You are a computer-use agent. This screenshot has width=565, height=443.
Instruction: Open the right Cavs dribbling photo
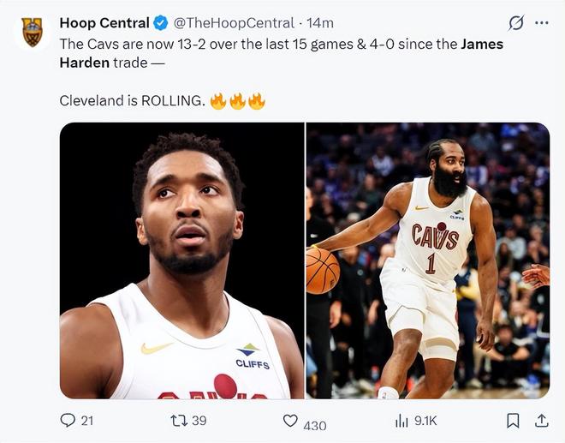coord(428,260)
